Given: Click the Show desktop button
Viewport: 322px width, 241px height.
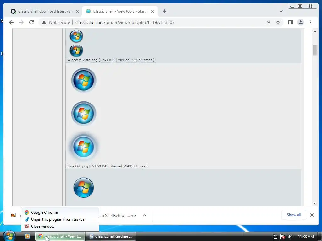Looking at the screenshot, I should [320, 237].
